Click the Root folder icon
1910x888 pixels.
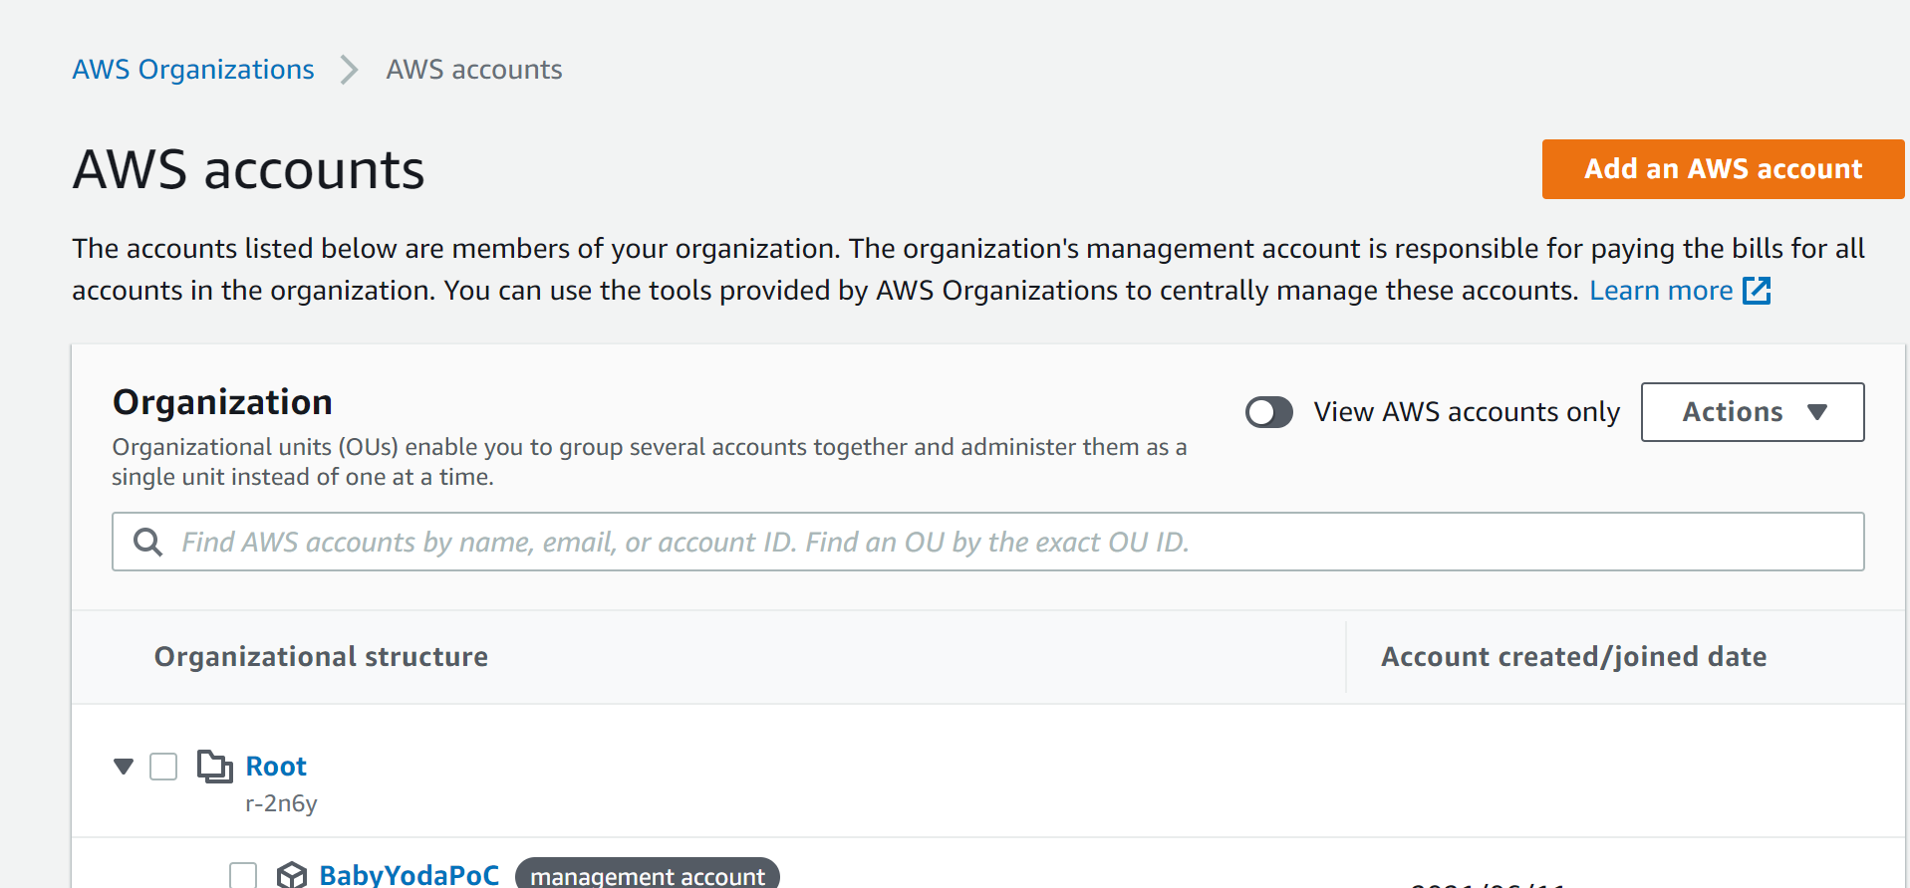click(214, 767)
